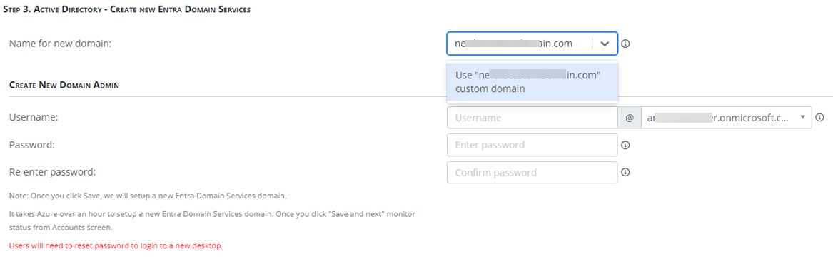Click the "Name for new domain:" label
The width and height of the screenshot is (833, 264).
pyautogui.click(x=61, y=44)
